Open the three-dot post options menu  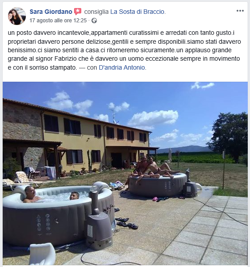point(240,11)
